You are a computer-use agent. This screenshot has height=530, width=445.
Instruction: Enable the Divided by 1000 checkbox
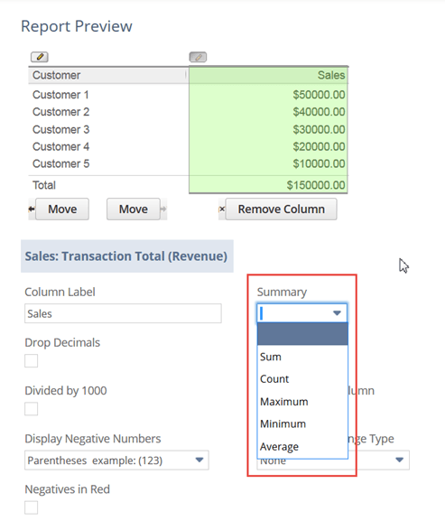point(31,409)
